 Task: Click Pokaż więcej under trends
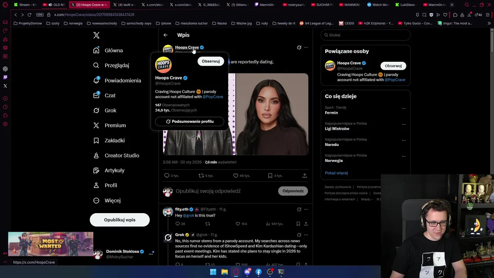tap(336, 173)
